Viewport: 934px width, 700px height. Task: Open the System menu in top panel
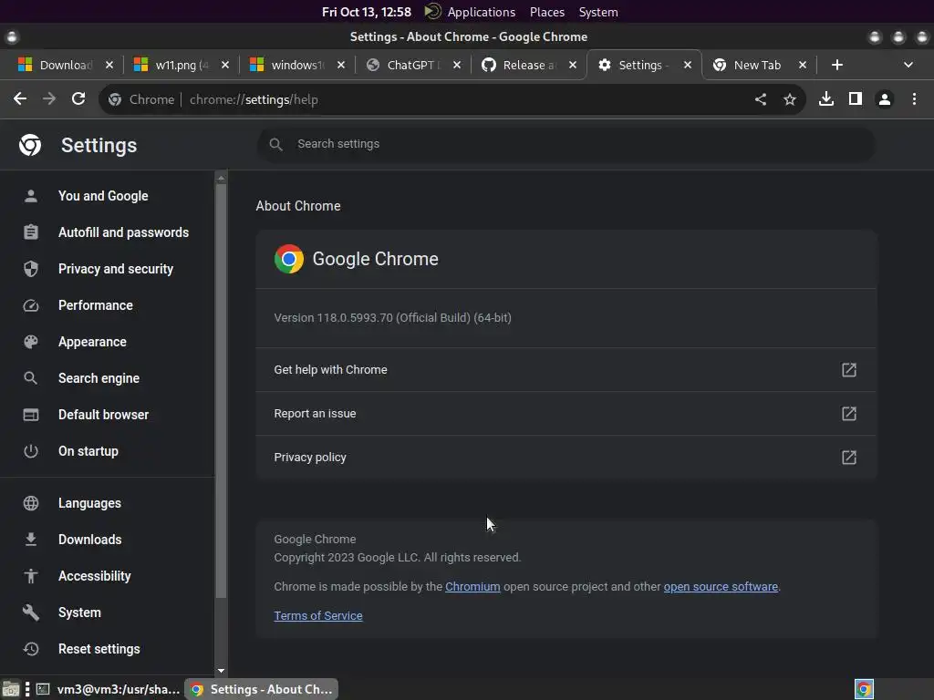pyautogui.click(x=598, y=12)
